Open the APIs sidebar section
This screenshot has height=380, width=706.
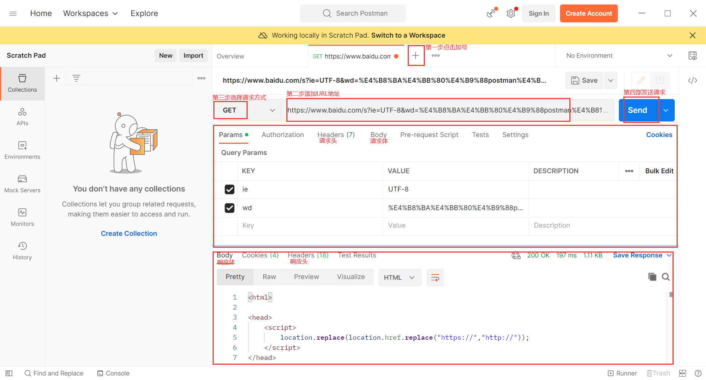pyautogui.click(x=22, y=117)
